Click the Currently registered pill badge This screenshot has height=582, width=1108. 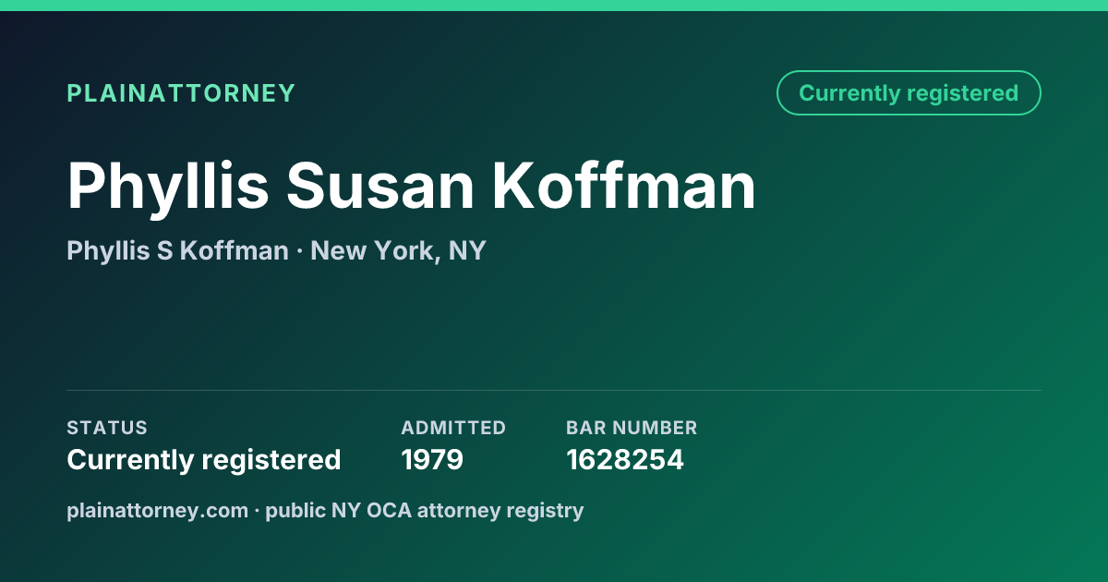[909, 93]
